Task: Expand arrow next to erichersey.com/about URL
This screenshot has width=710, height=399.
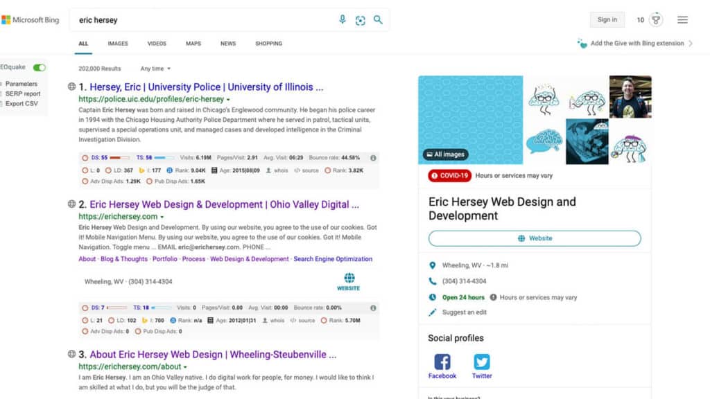Action: click(186, 367)
